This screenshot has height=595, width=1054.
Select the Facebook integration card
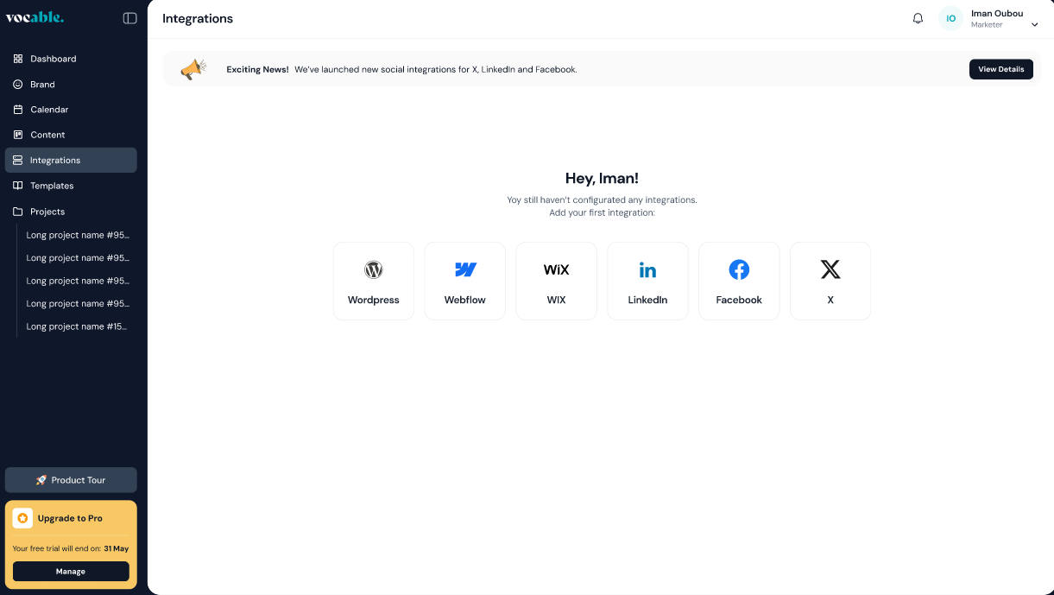pos(739,281)
